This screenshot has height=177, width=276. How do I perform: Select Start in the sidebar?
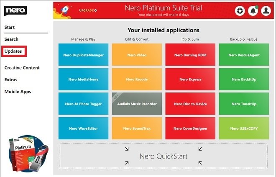click(x=10, y=27)
